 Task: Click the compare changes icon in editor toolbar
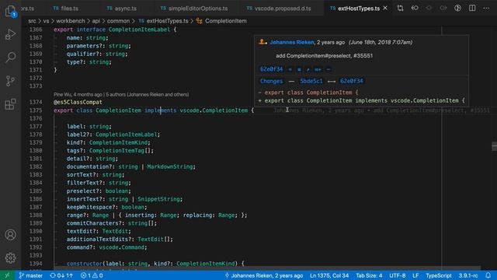(401, 9)
